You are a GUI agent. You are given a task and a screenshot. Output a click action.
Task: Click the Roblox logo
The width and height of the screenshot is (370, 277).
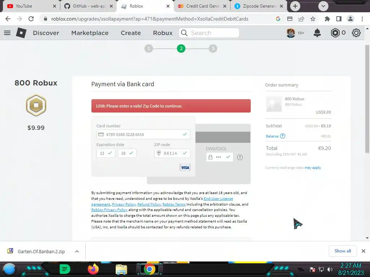click(21, 33)
